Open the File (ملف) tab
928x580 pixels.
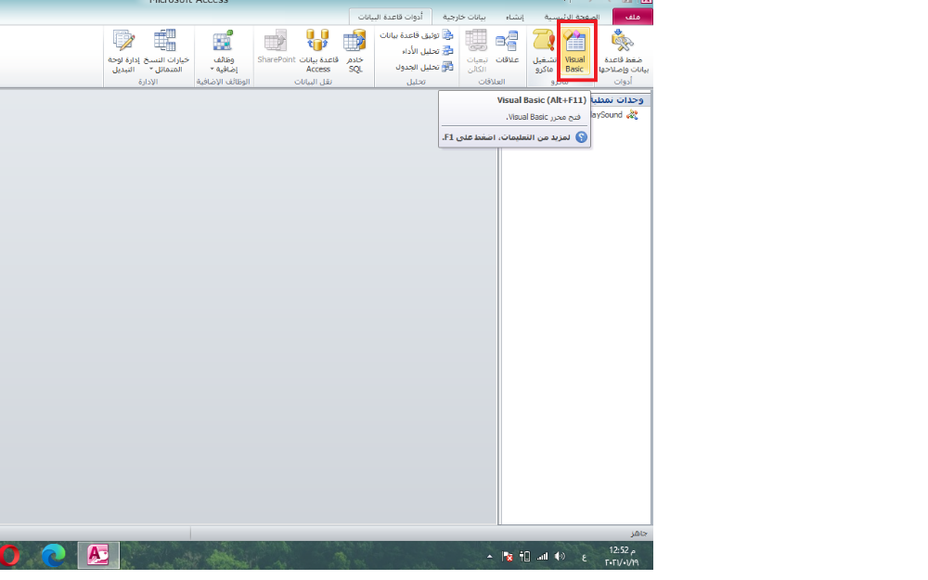633,17
